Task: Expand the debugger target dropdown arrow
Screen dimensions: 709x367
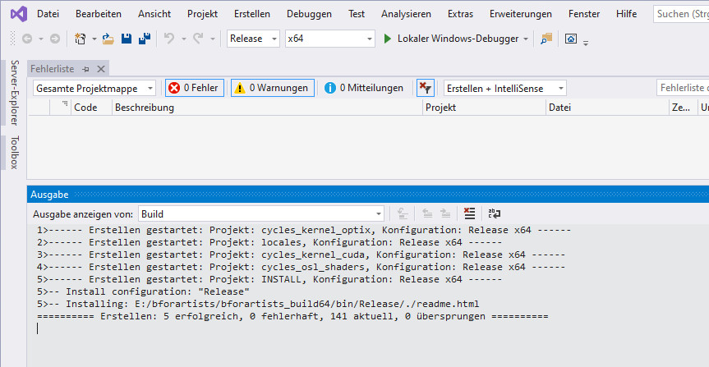Action: [x=526, y=39]
